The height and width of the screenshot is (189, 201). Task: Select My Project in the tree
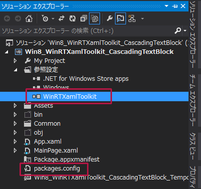(49, 61)
